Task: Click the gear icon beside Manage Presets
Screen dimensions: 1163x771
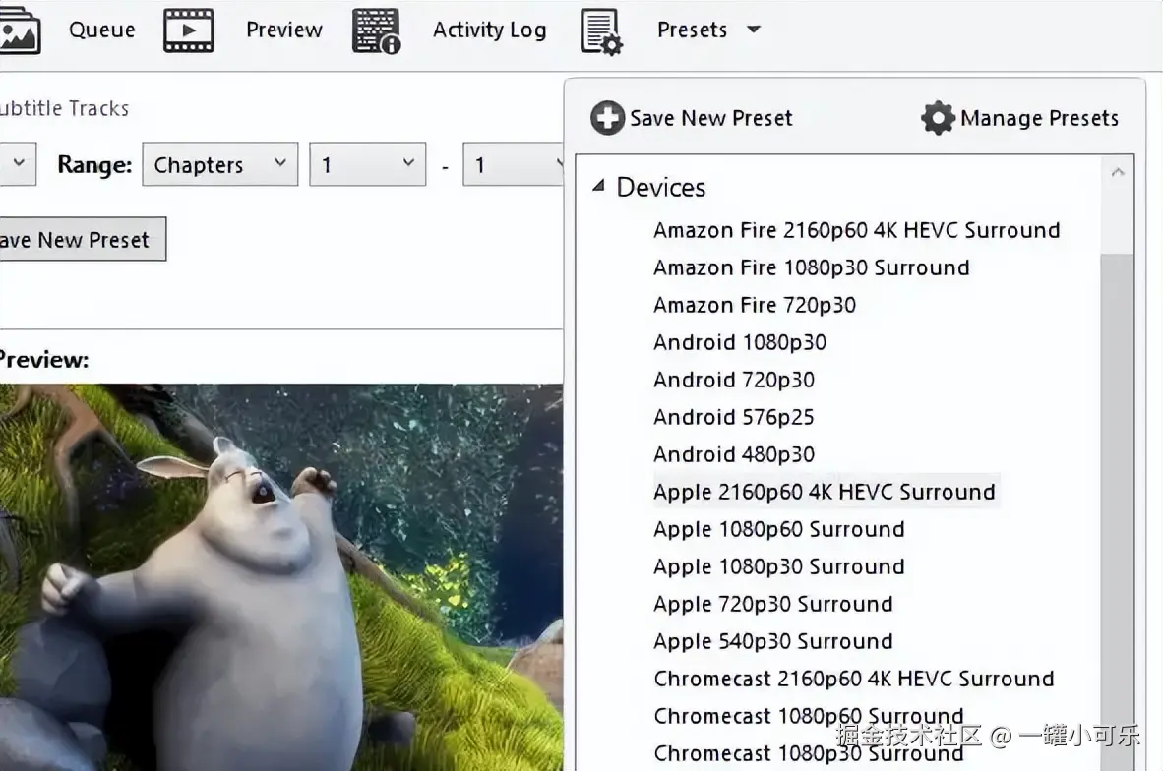Action: (938, 118)
